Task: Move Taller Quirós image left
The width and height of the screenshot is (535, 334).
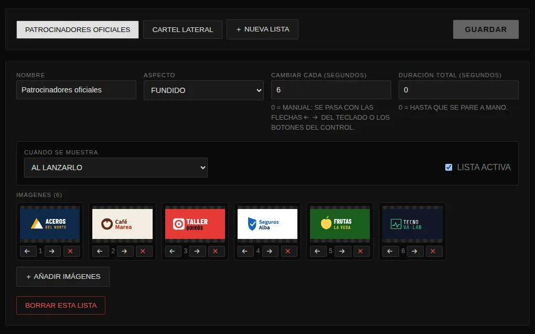Action: coord(173,252)
